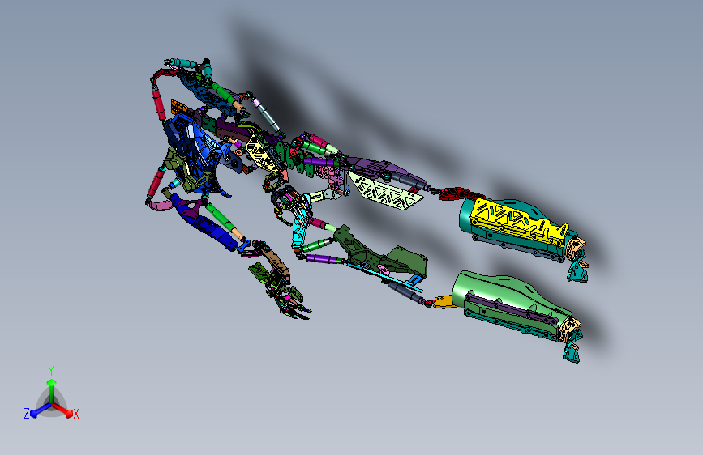703x455 pixels.
Task: Select the yellow lattice plate on the upper pod
Action: (x=519, y=223)
